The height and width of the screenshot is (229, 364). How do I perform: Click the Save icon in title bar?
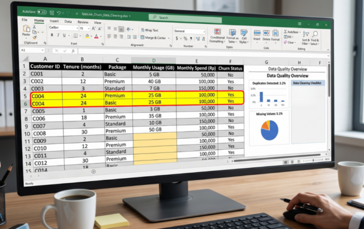pos(52,12)
